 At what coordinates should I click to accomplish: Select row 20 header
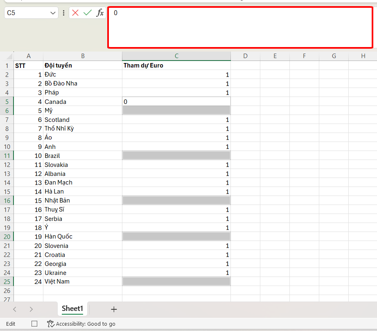tap(7, 237)
